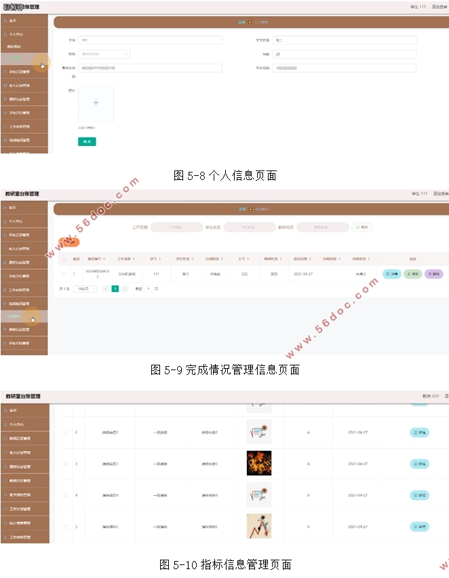The height and width of the screenshot is (578, 449).
Task: Open the thumbnail image in row 2
Action: pos(259,432)
